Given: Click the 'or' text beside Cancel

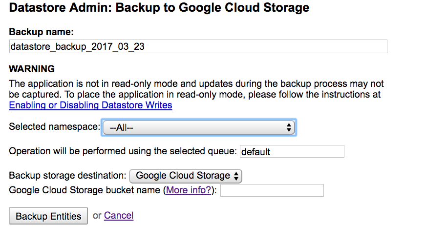Looking at the screenshot, I should tap(97, 215).
